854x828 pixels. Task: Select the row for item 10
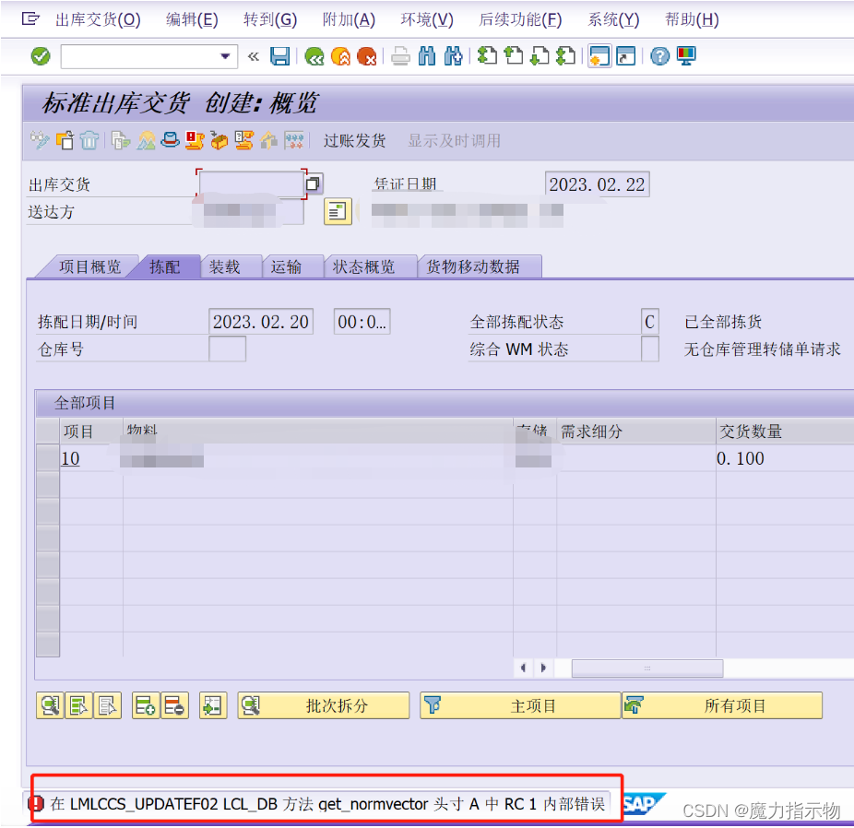(48, 458)
